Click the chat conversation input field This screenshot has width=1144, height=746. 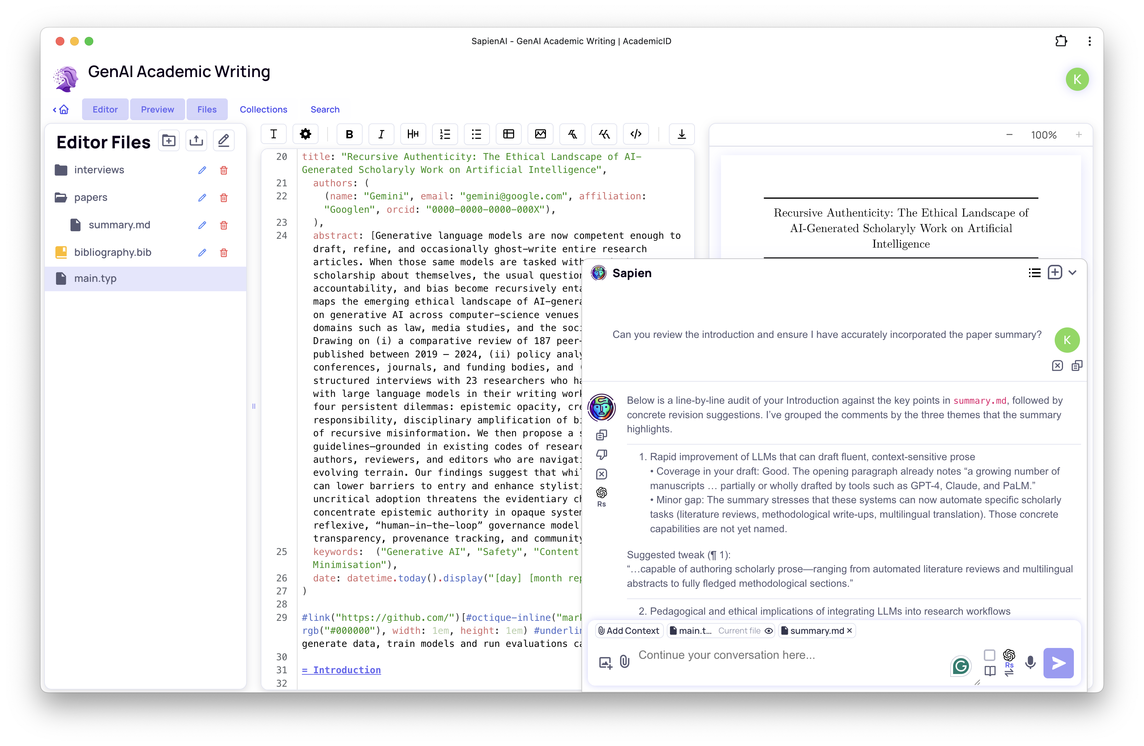click(788, 655)
